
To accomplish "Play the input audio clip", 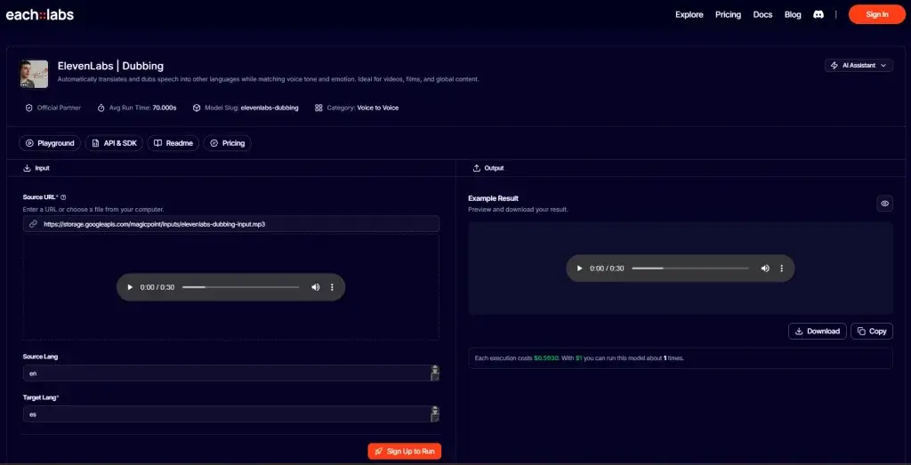I will (130, 287).
